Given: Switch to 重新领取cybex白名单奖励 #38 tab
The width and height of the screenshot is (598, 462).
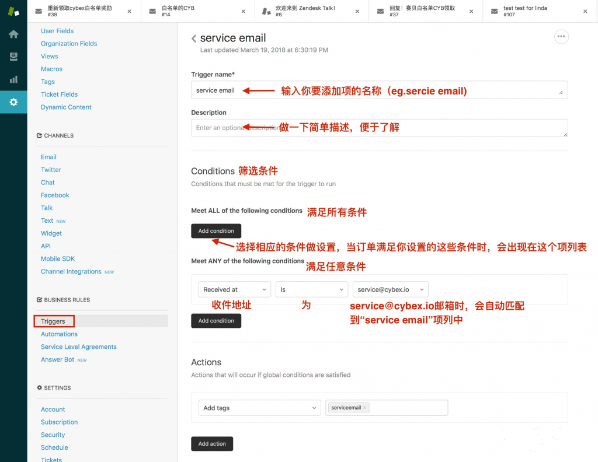Looking at the screenshot, I should pyautogui.click(x=84, y=11).
